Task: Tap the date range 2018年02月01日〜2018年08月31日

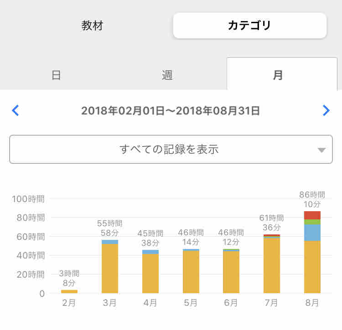Action: tap(171, 111)
